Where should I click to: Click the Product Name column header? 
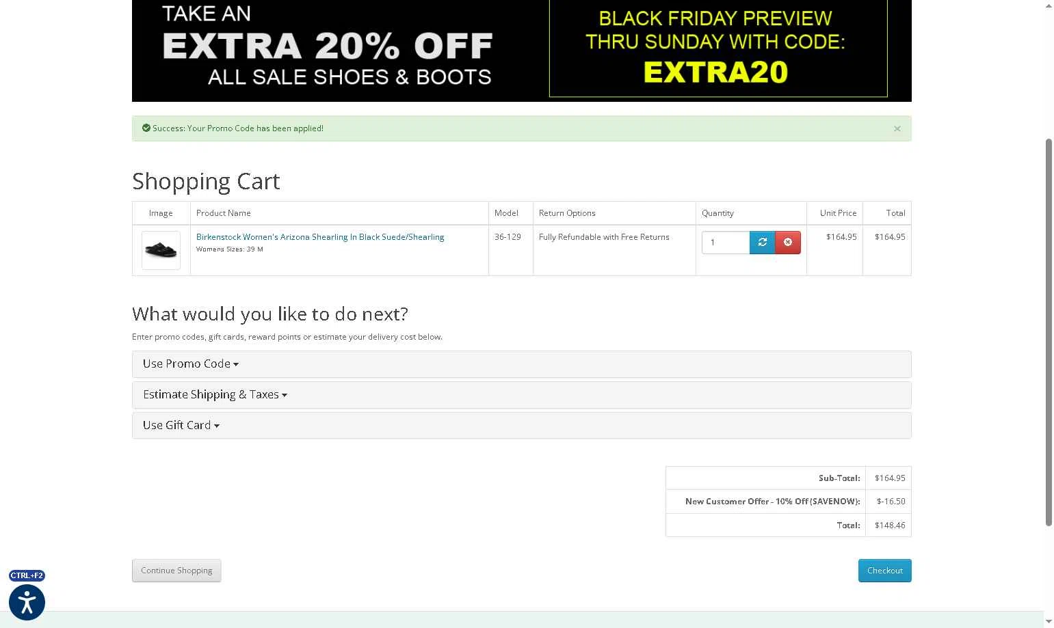coord(223,213)
